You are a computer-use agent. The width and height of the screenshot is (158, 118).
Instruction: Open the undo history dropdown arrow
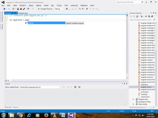pos(31,9)
